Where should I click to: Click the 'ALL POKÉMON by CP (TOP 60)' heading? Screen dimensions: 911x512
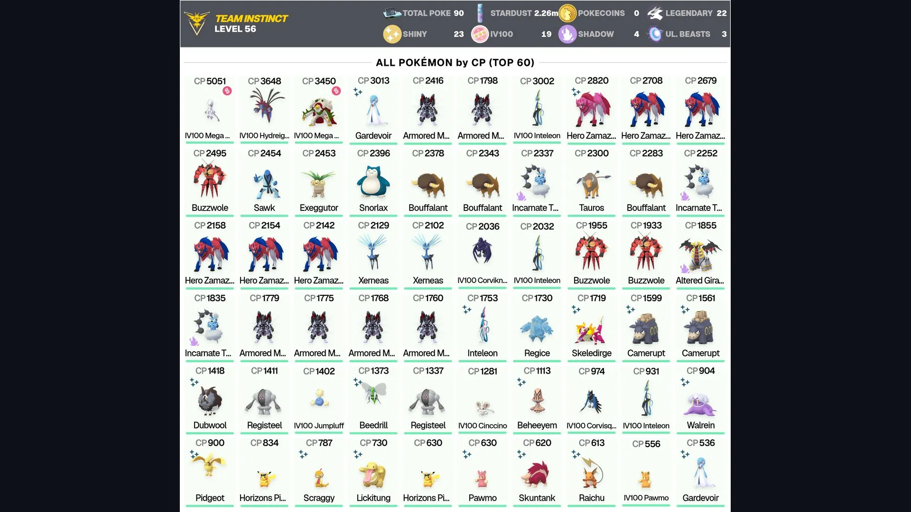tap(455, 63)
